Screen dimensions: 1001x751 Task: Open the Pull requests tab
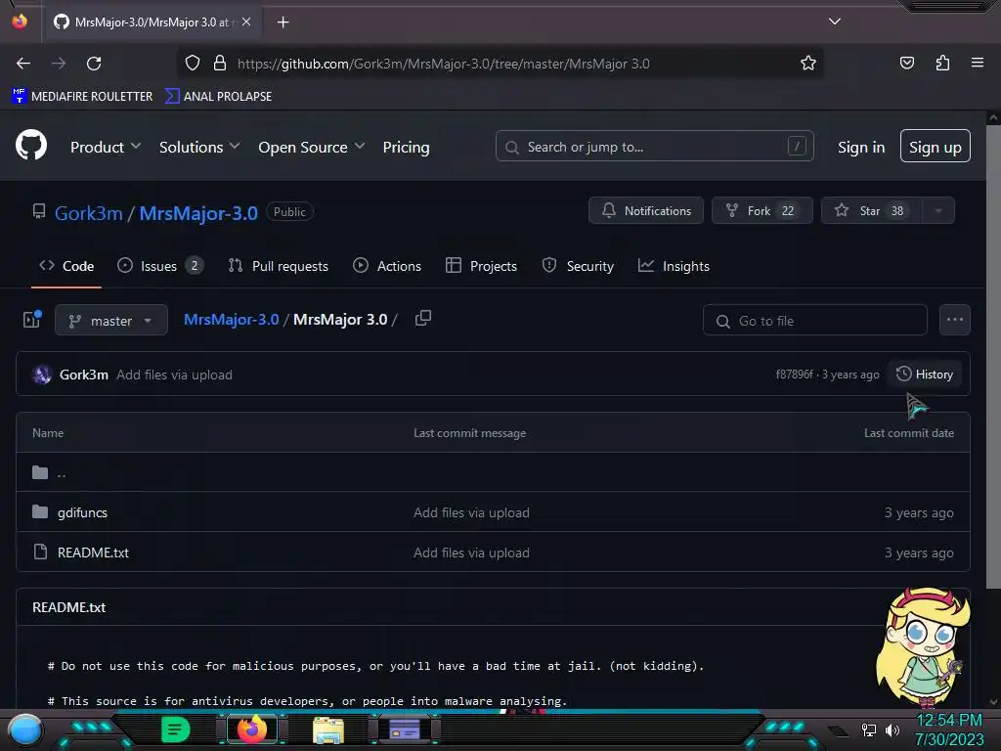279,266
